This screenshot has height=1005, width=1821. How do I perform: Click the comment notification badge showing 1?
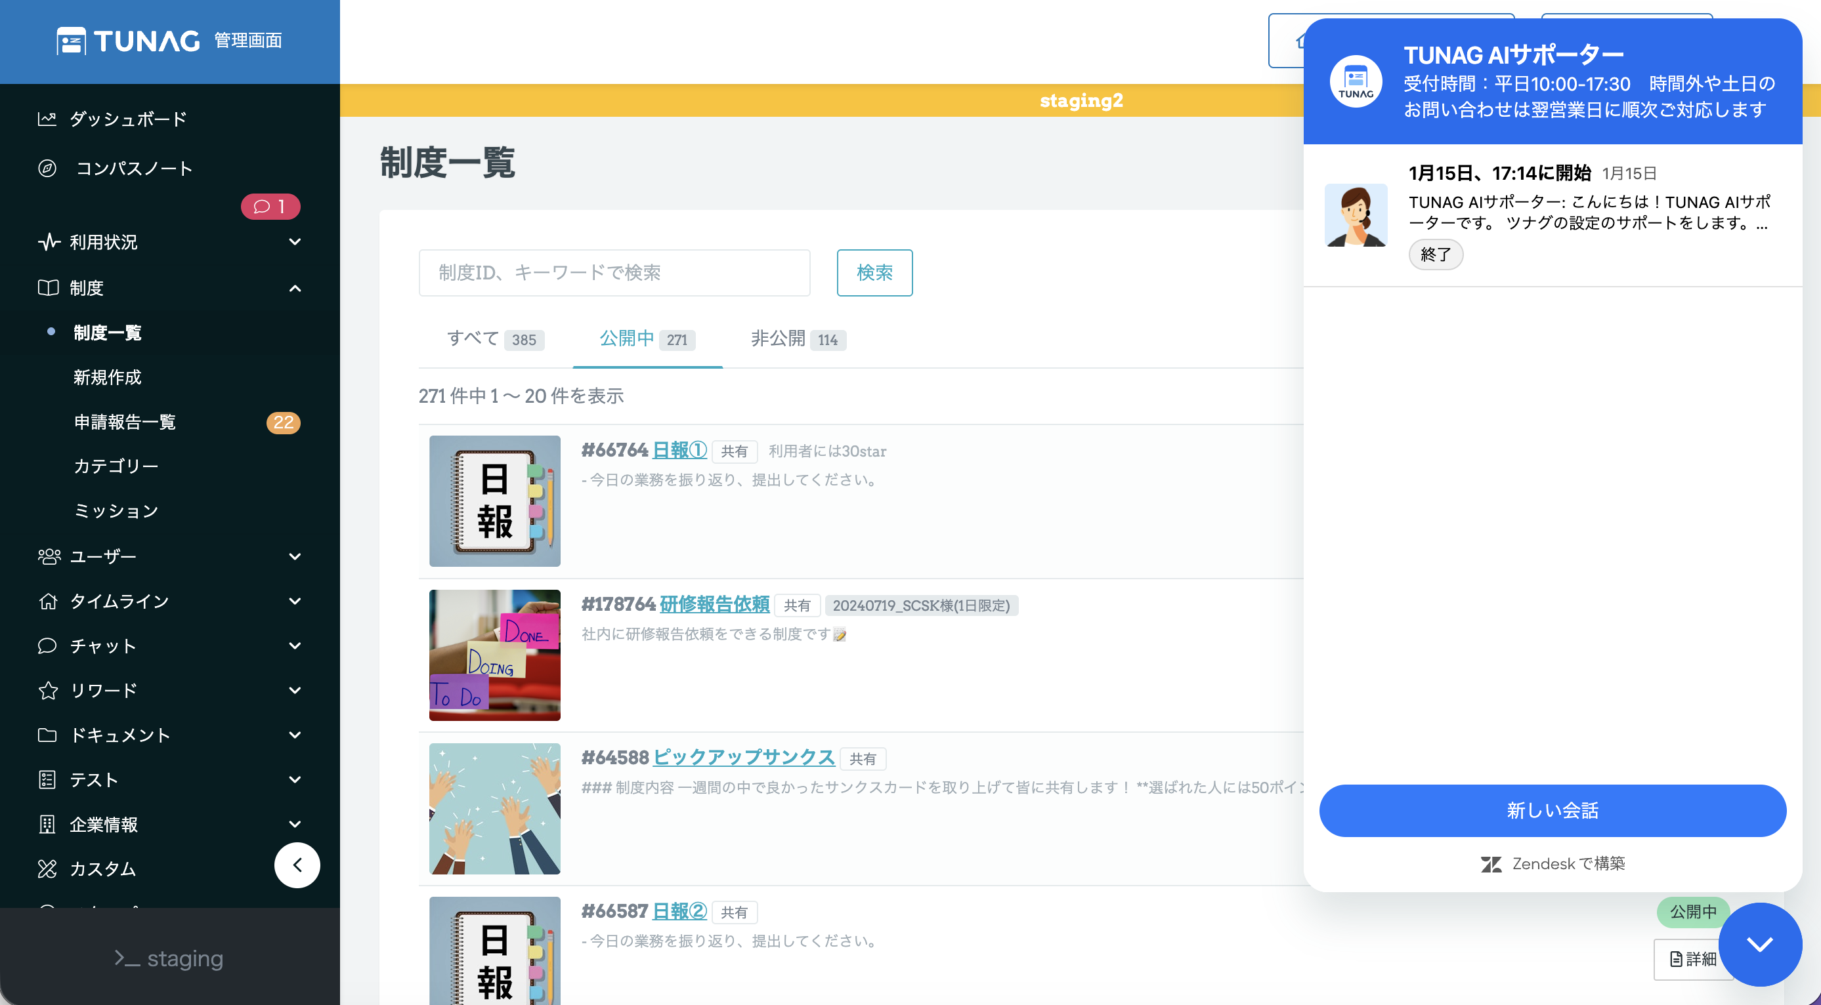(270, 206)
